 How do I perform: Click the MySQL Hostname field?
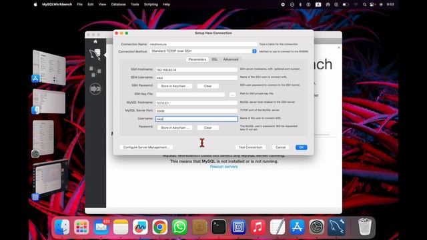coord(197,103)
